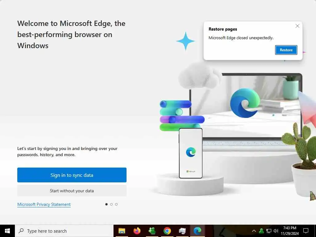Open the Windows Start menu
This screenshot has height=237, width=316.
(x=7, y=231)
